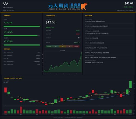Image resolution: width=136 pixels, height=119 pixels.
Task: Click the green price trend line chart
Action: point(63,62)
